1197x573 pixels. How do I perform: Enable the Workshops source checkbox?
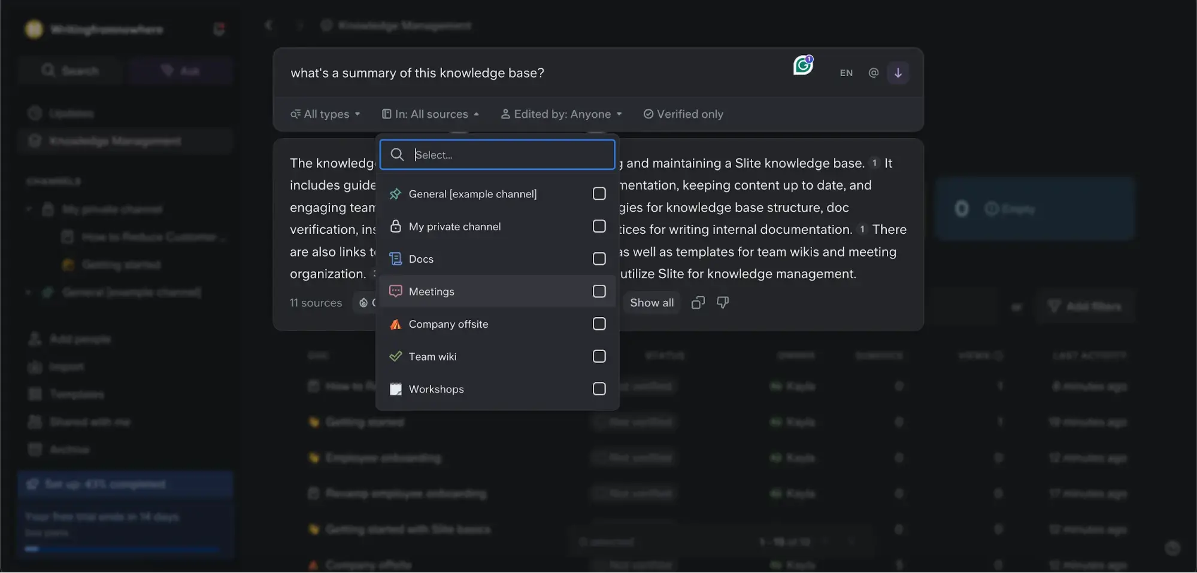599,389
